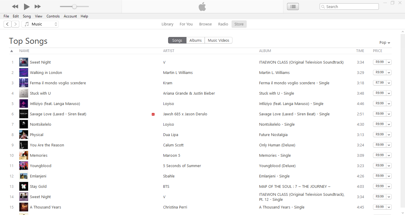Open the Dua Lipa artist link

pos(170,135)
